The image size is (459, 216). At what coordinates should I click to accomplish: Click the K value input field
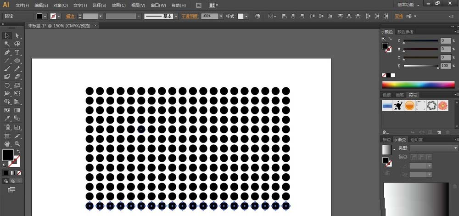point(445,66)
